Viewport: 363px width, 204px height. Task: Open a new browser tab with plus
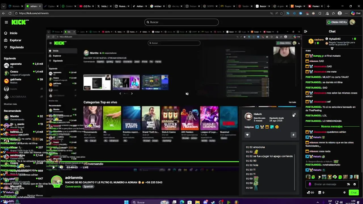(x=328, y=6)
